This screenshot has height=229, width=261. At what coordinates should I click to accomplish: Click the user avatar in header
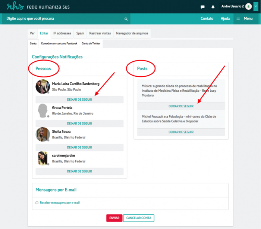pyautogui.click(x=248, y=6)
